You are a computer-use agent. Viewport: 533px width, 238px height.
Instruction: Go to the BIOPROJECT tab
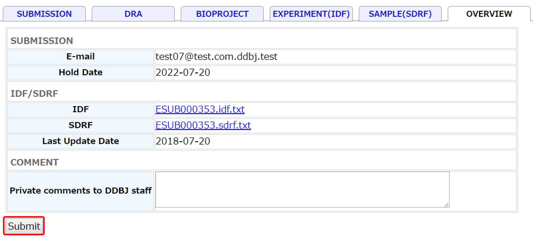click(x=222, y=14)
